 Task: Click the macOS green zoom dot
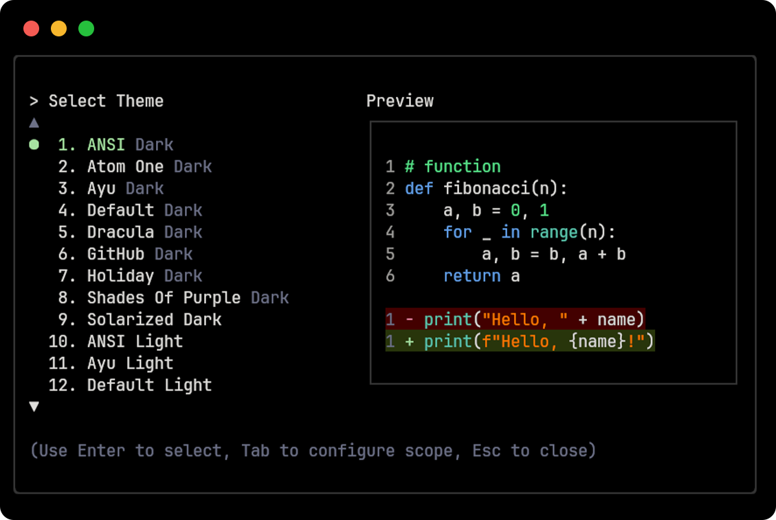point(87,29)
